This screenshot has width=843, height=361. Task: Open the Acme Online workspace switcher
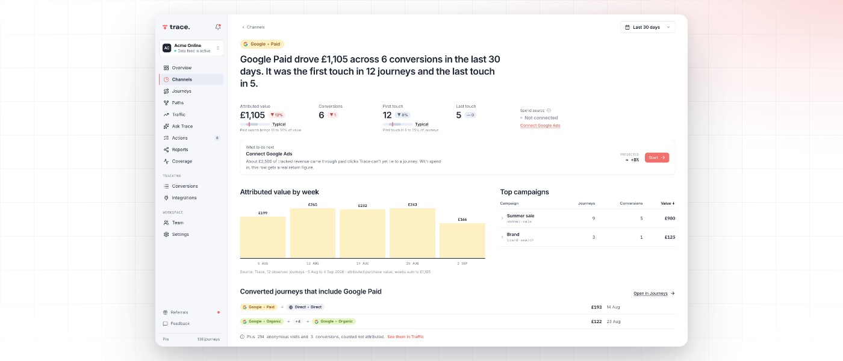pyautogui.click(x=191, y=48)
